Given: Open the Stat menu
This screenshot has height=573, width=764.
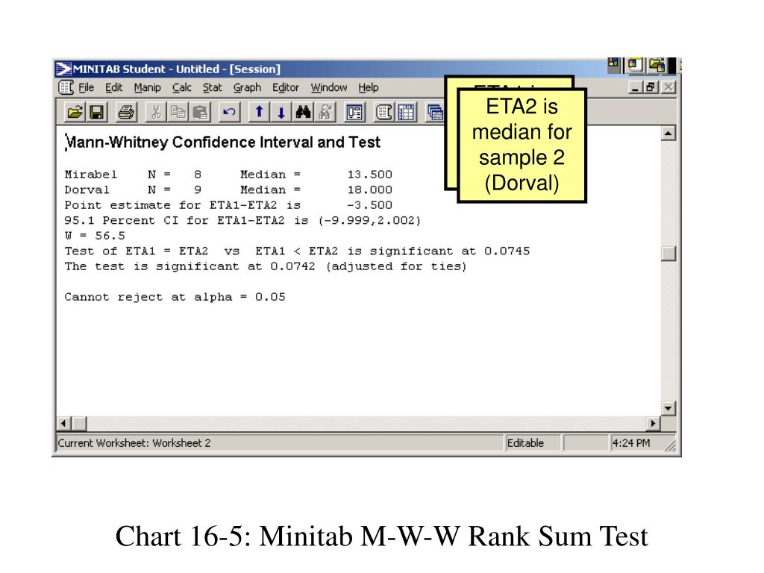Looking at the screenshot, I should (212, 88).
